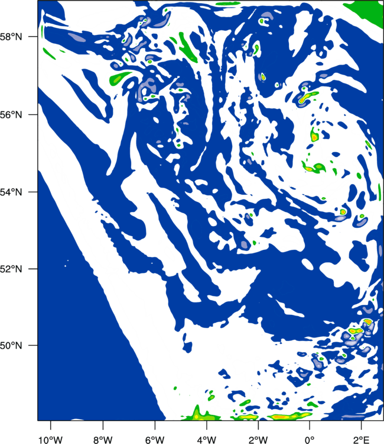The image size is (384, 444).
Task: Select the 2°W longitude label
Action: click(258, 440)
